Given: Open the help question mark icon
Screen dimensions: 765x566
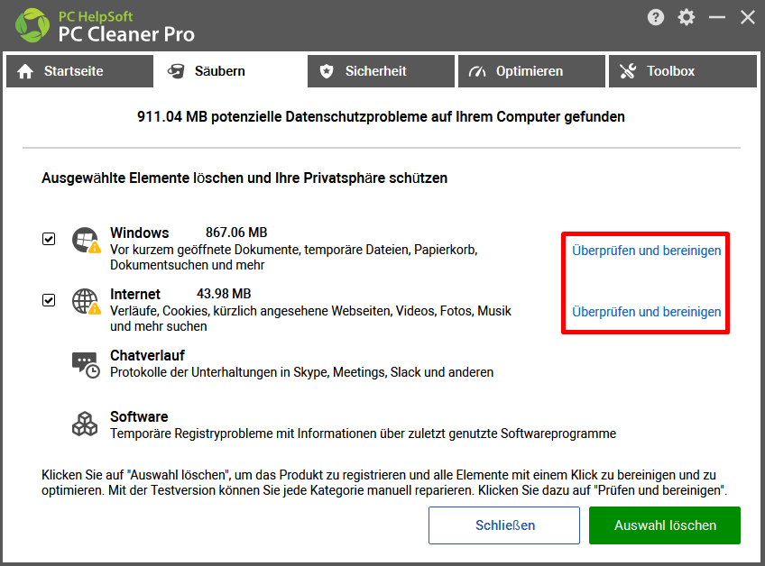Looking at the screenshot, I should (656, 17).
